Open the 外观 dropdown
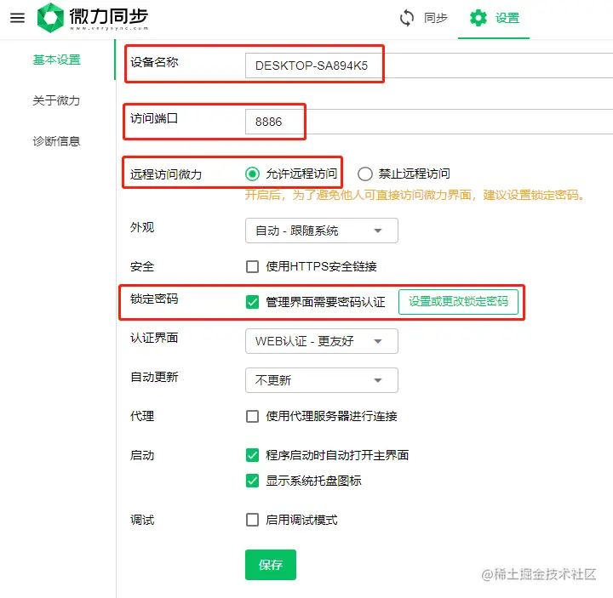 click(321, 231)
